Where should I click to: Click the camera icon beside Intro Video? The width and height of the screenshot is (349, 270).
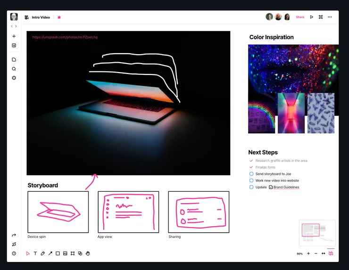[27, 17]
